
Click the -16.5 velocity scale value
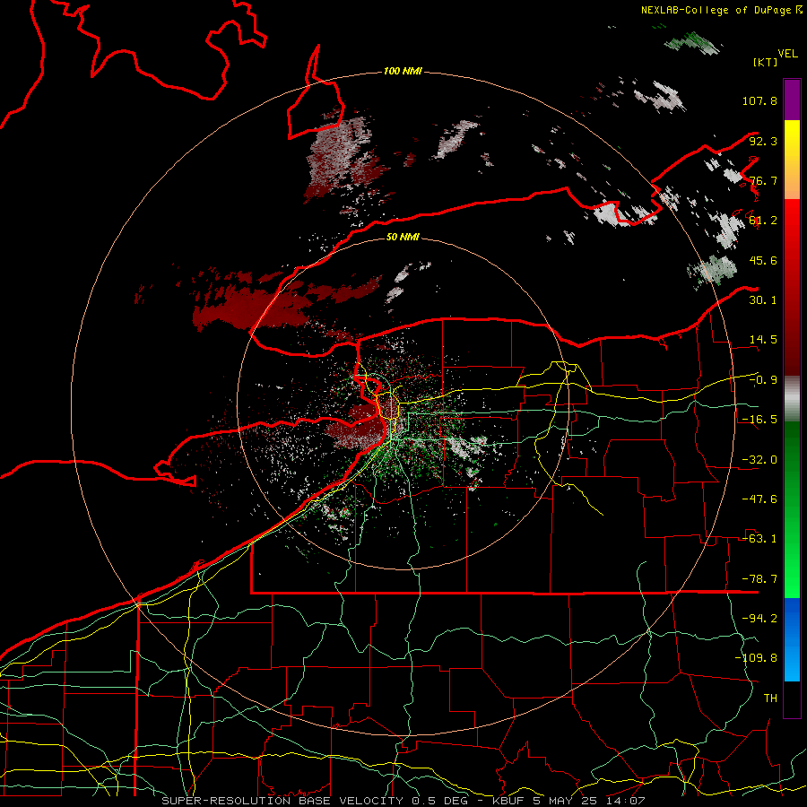759,420
